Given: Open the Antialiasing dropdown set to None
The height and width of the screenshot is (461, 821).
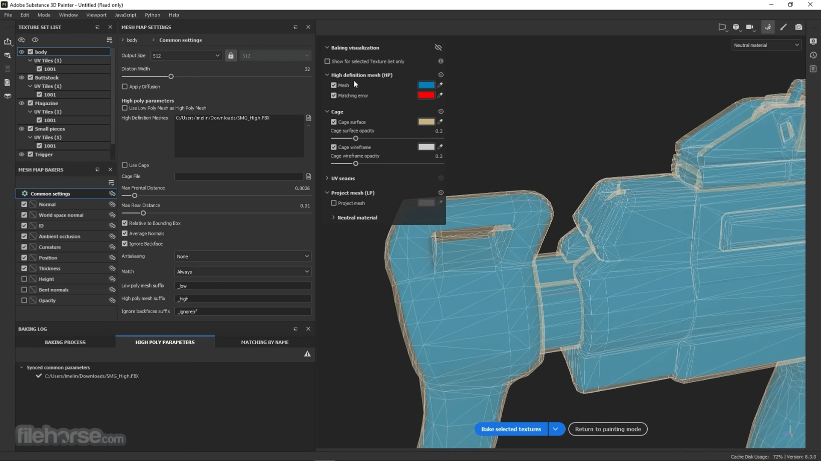Looking at the screenshot, I should coord(243,256).
